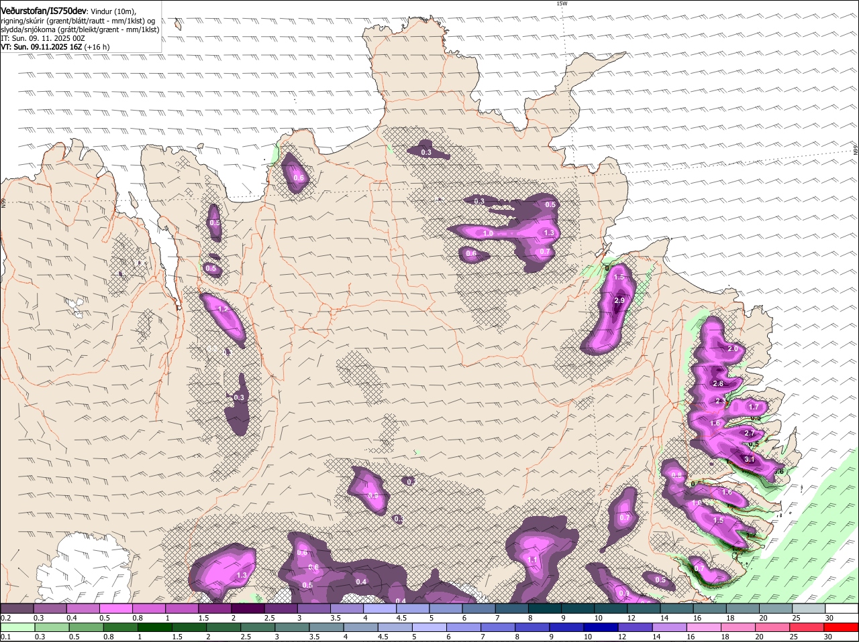Click the N99 grid label on the left edge
This screenshot has height=642, width=859.
click(3, 202)
